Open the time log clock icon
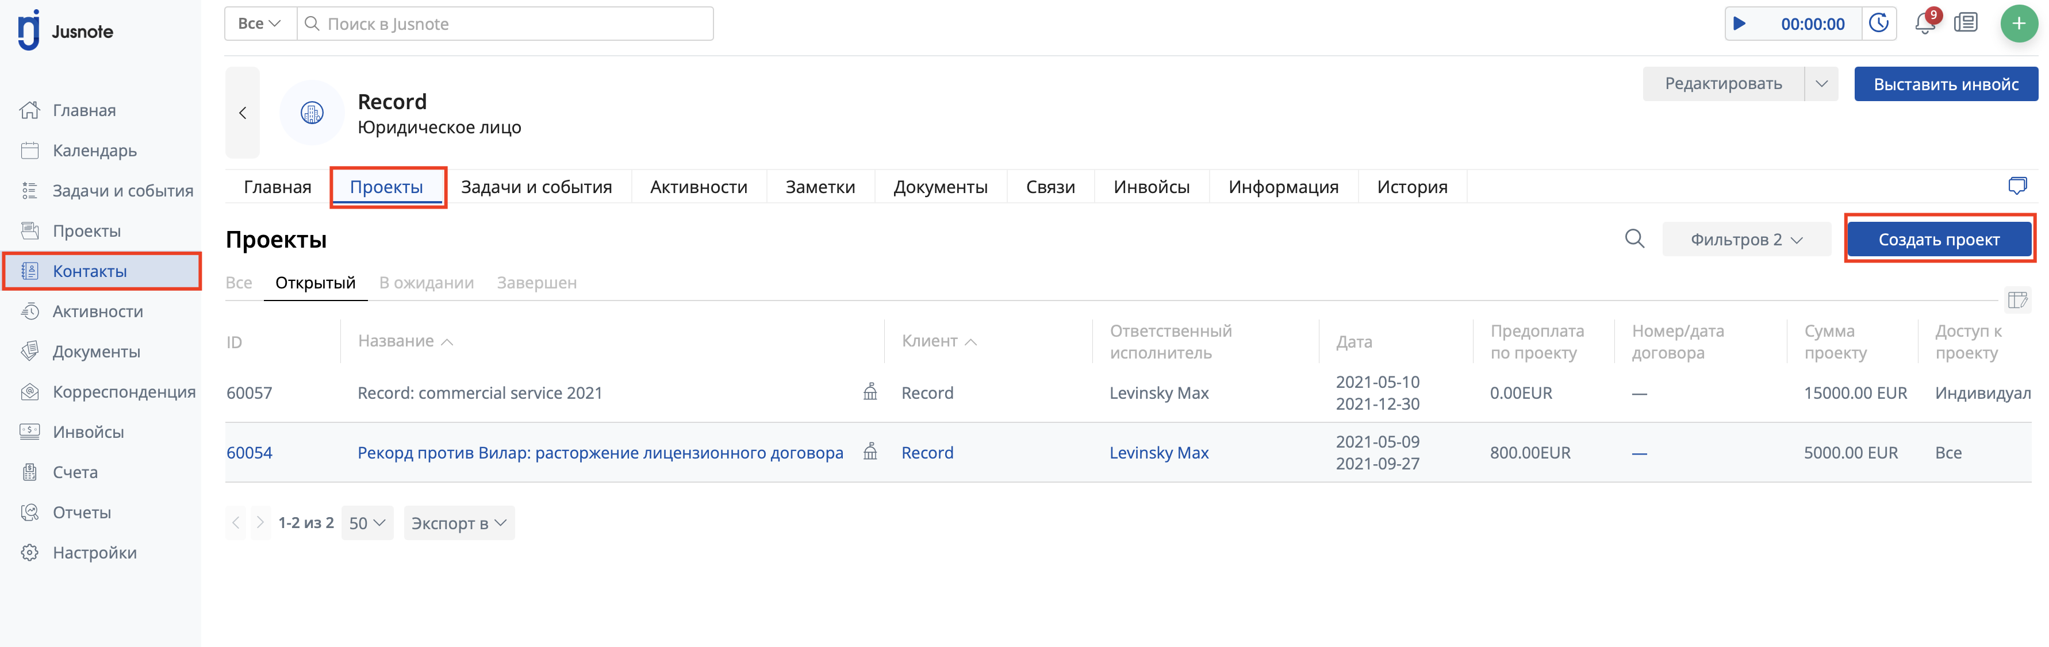 pyautogui.click(x=1879, y=24)
